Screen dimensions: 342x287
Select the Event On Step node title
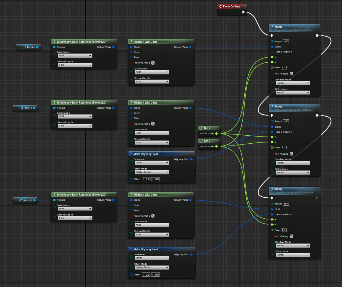231,6
